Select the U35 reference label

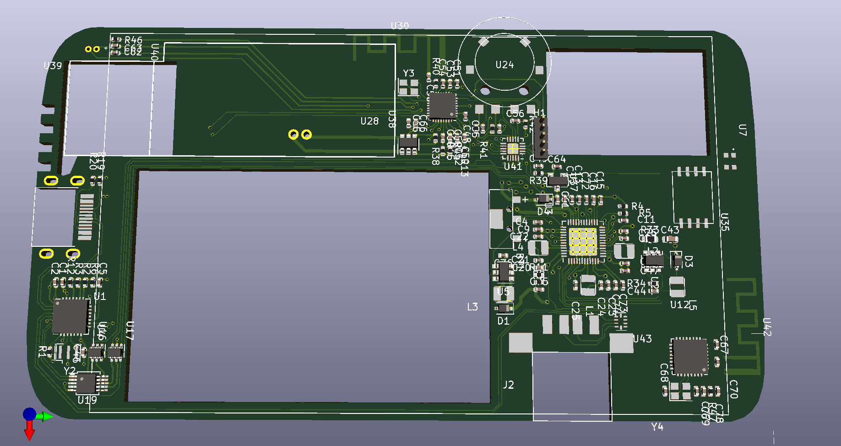click(x=724, y=222)
